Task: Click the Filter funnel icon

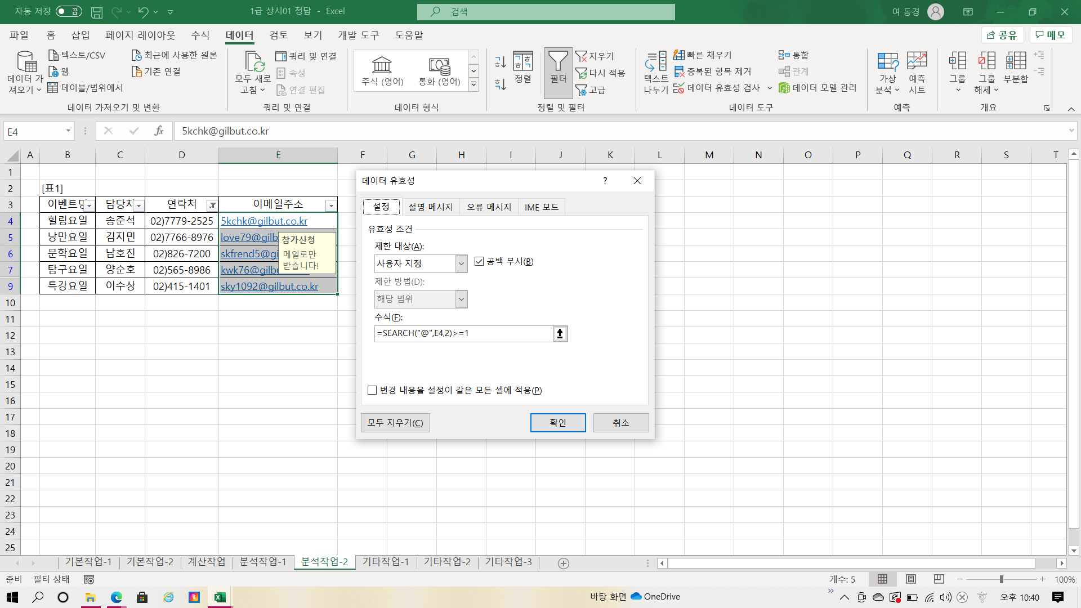Action: click(x=558, y=62)
